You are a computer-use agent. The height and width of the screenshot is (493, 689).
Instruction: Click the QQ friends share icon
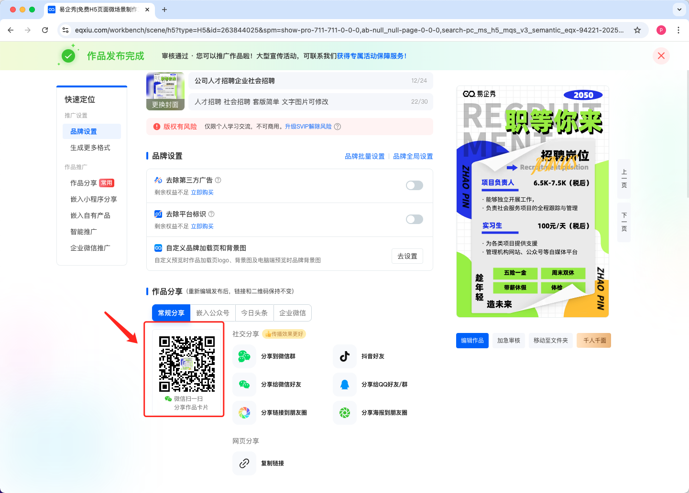pos(345,385)
